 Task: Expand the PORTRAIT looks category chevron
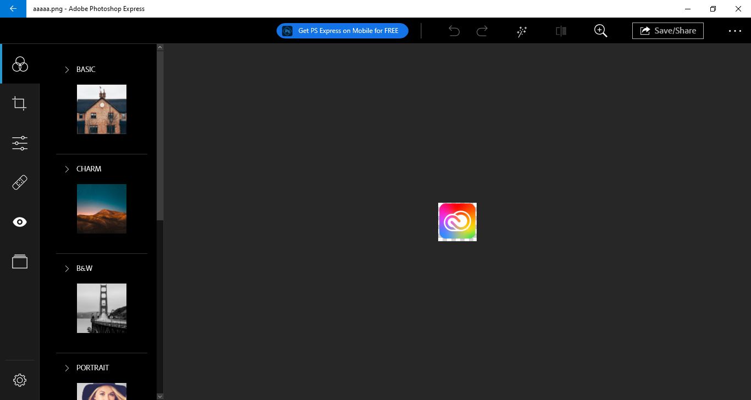(x=67, y=368)
